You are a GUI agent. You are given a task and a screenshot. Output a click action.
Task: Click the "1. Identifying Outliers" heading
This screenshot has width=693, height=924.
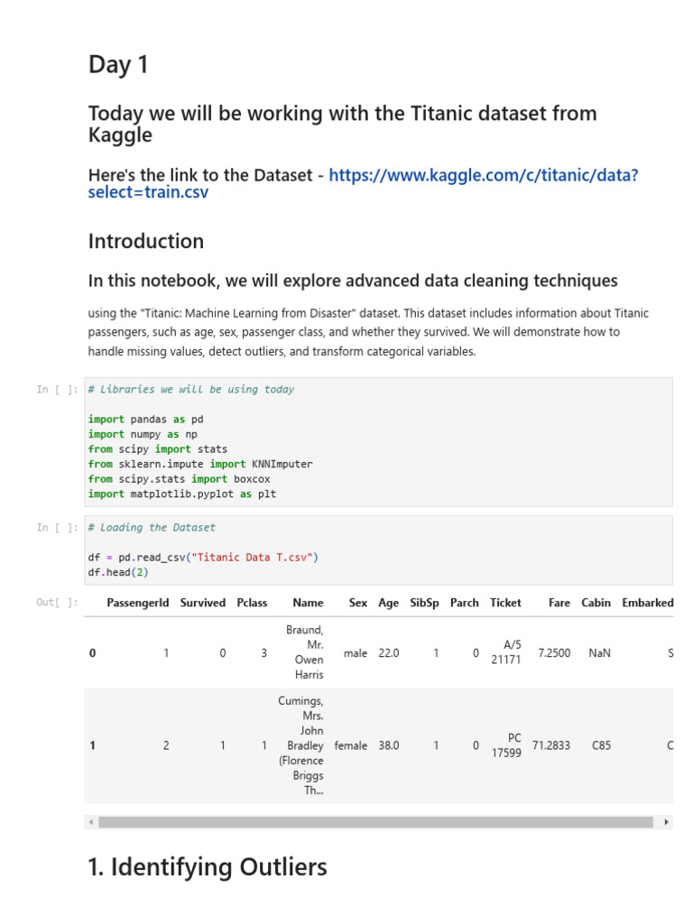[x=208, y=867]
